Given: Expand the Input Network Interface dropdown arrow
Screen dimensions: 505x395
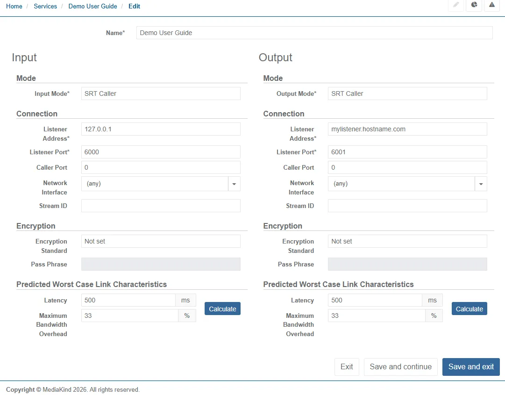Looking at the screenshot, I should (234, 184).
